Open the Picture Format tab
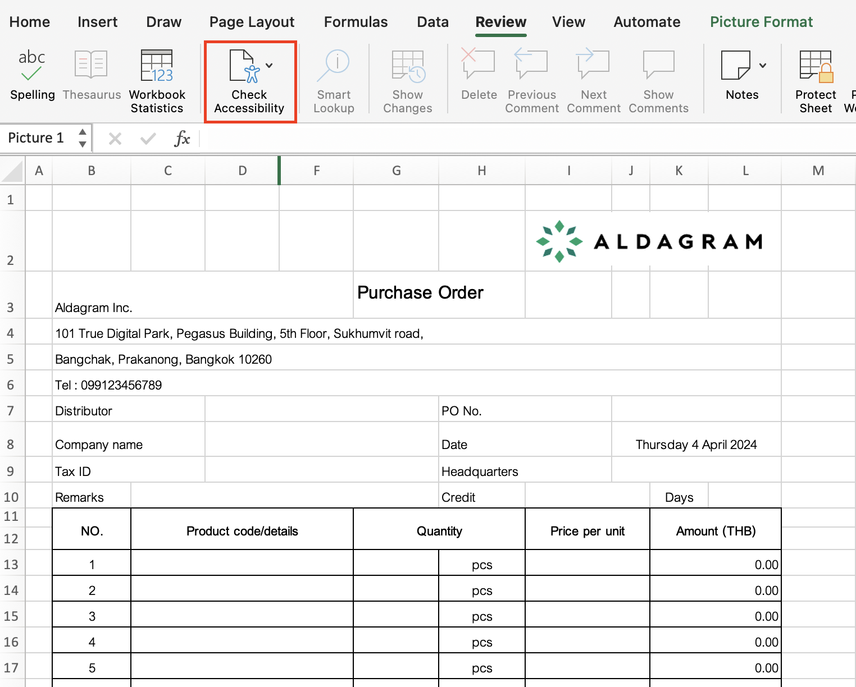This screenshot has width=856, height=687. 761,22
